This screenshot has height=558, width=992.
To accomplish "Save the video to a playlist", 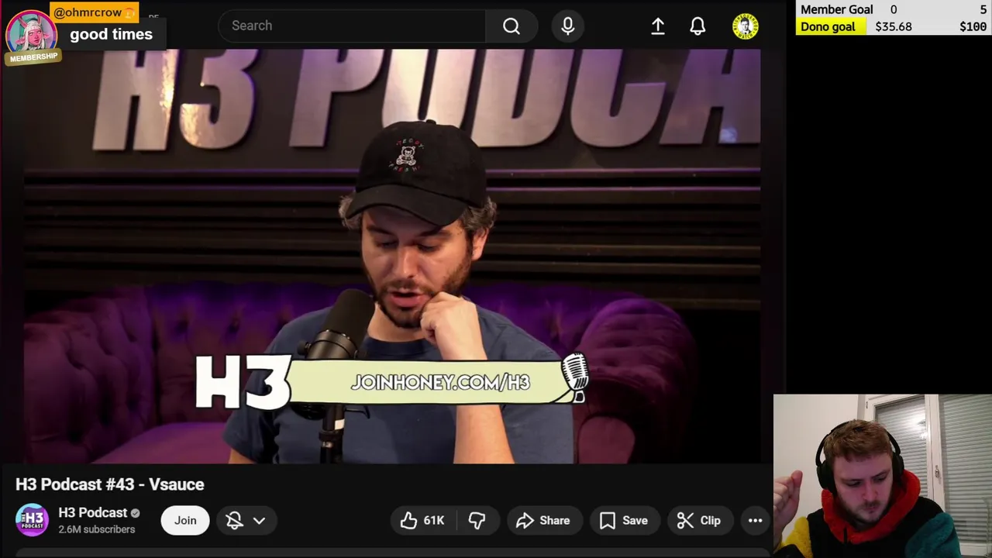I will [x=624, y=521].
